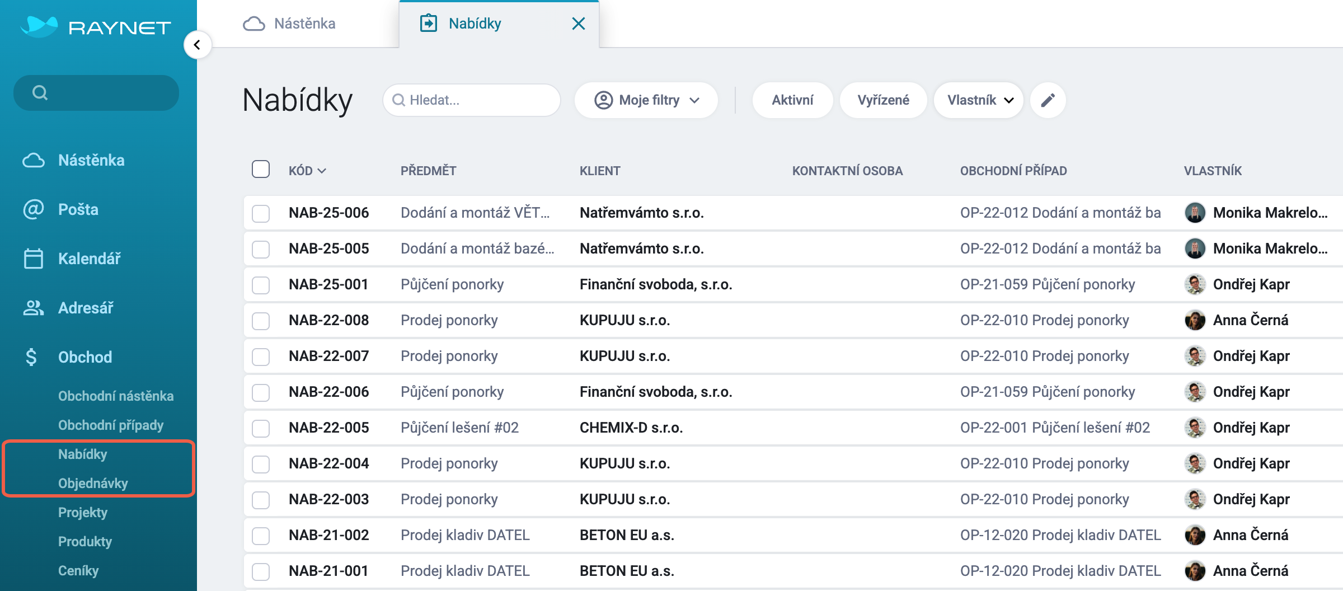
Task: Click the Adresář people icon
Action: tap(34, 308)
